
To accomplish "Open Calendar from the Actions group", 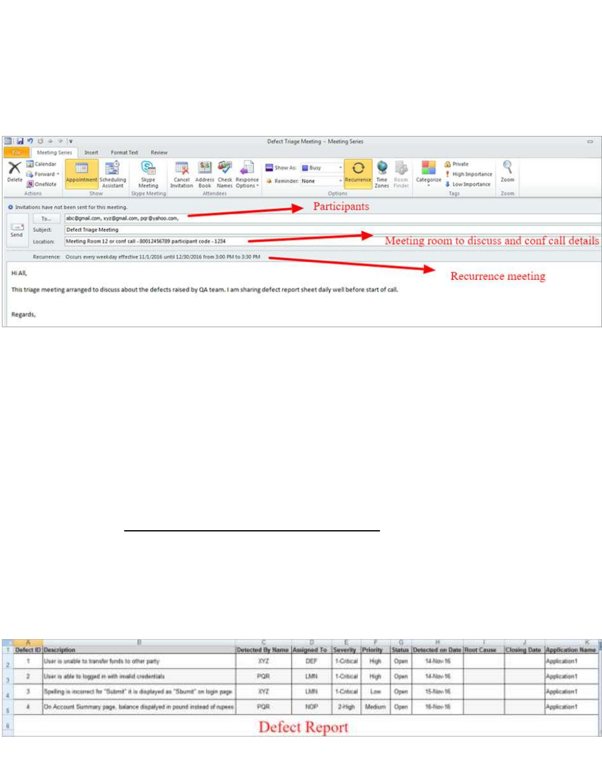I will click(x=41, y=164).
